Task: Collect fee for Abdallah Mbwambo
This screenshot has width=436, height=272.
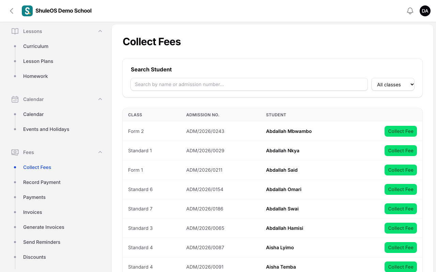Action: point(401,131)
